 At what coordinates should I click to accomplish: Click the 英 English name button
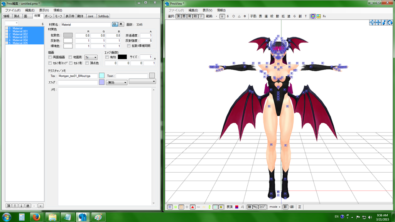pyautogui.click(x=121, y=24)
